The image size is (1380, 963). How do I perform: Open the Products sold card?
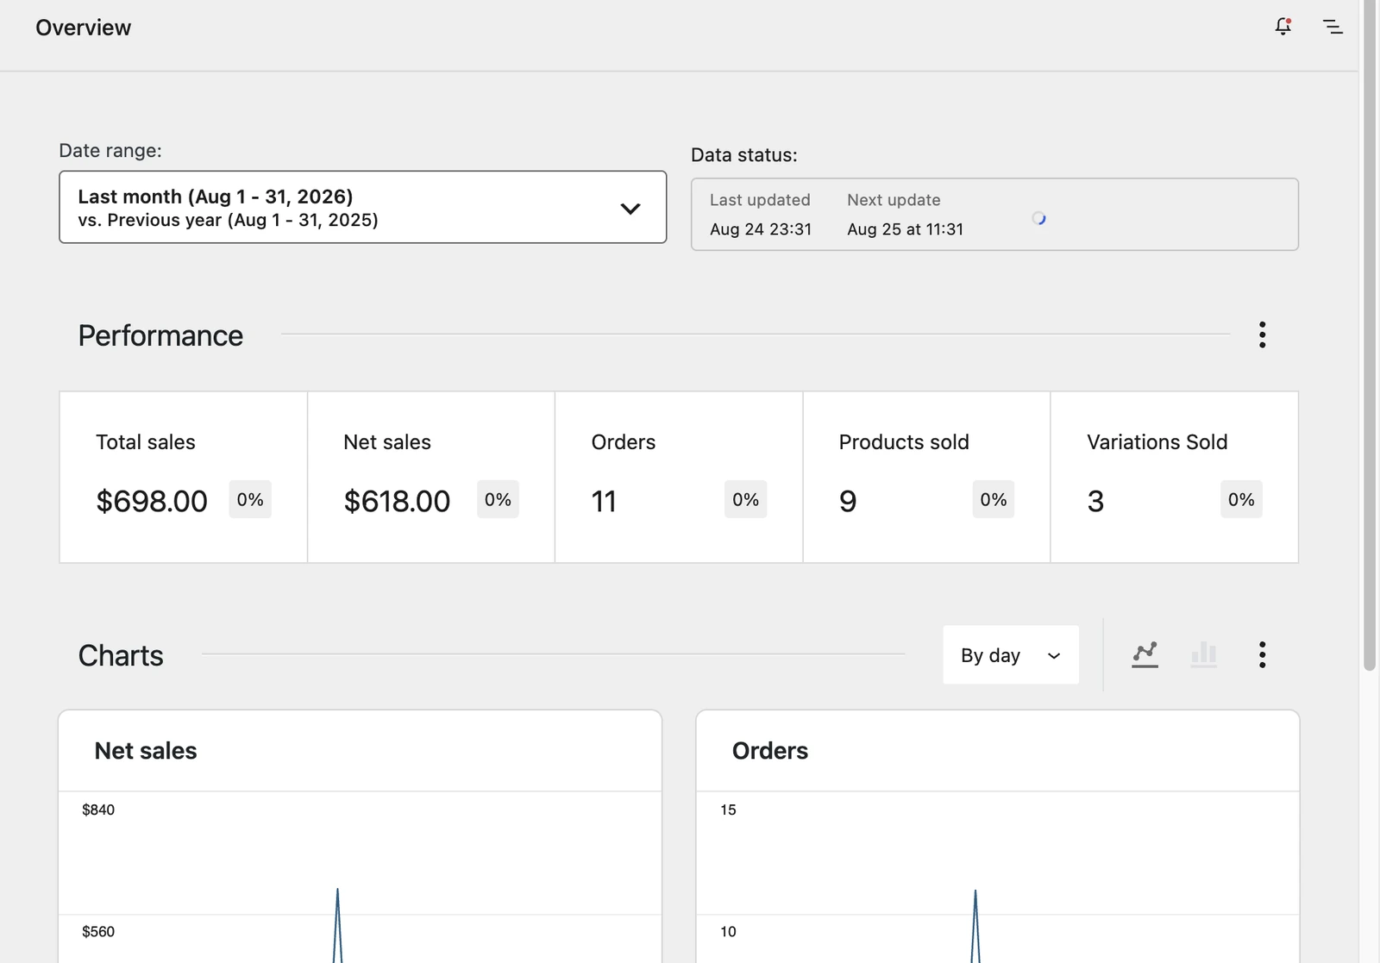[x=926, y=477]
